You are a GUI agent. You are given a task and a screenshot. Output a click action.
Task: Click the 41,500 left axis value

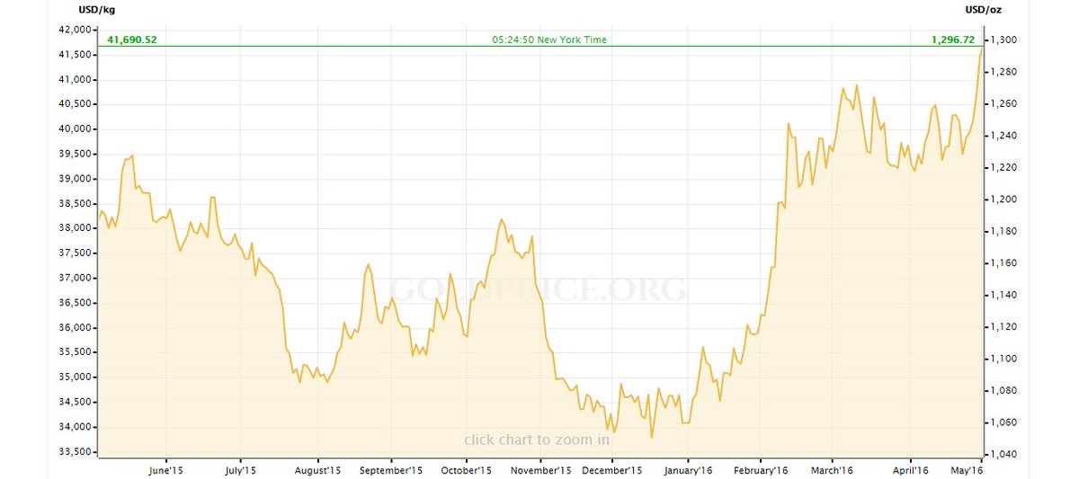tap(74, 54)
